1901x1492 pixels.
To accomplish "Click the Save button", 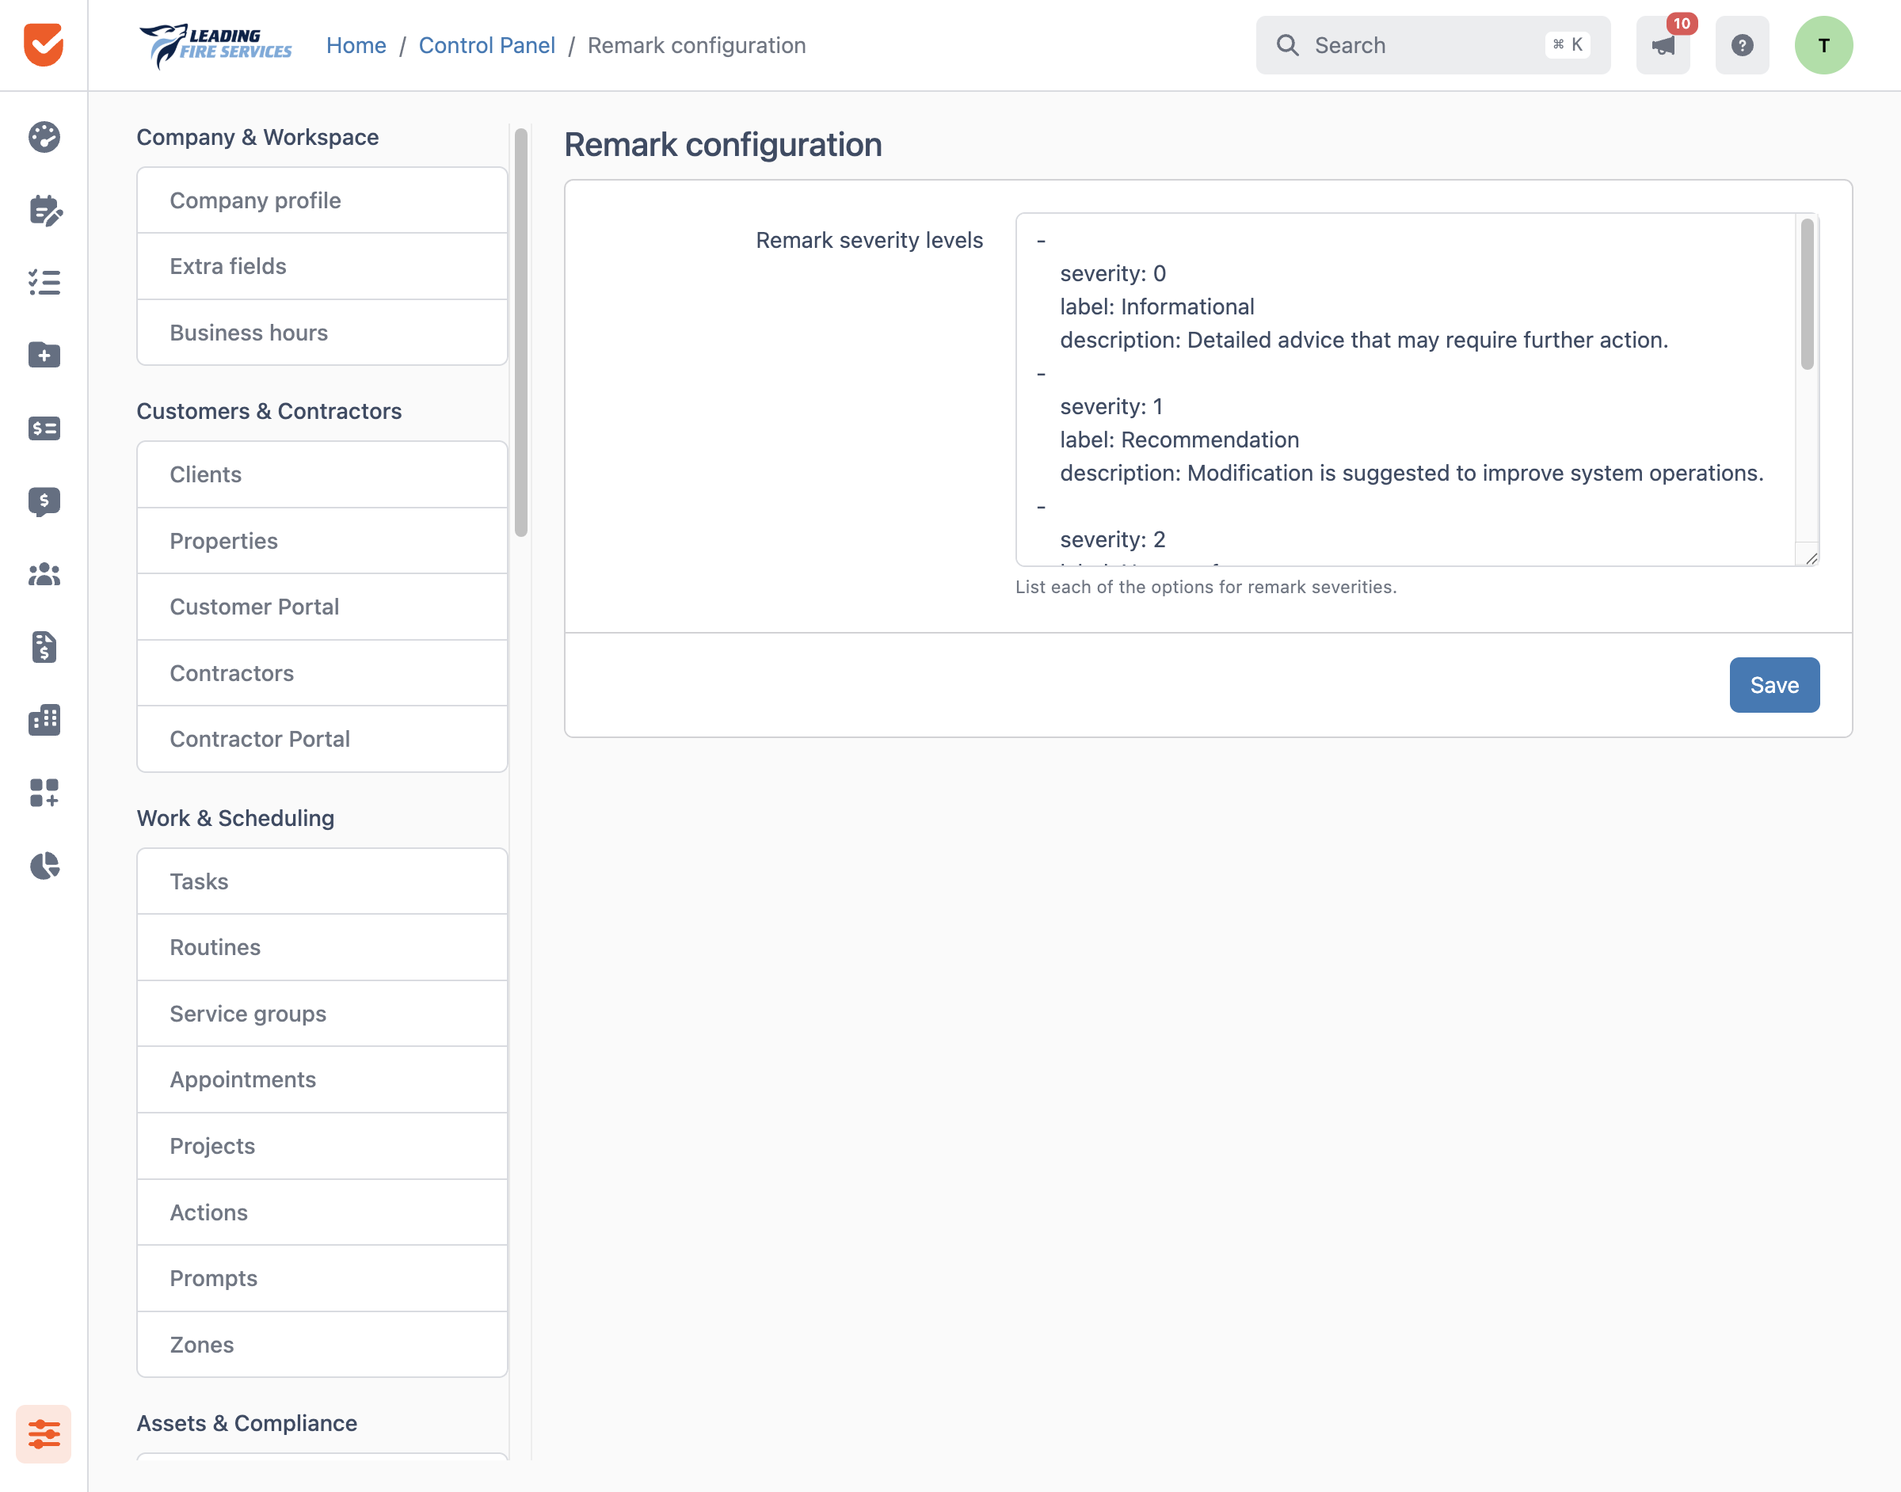I will click(1774, 685).
